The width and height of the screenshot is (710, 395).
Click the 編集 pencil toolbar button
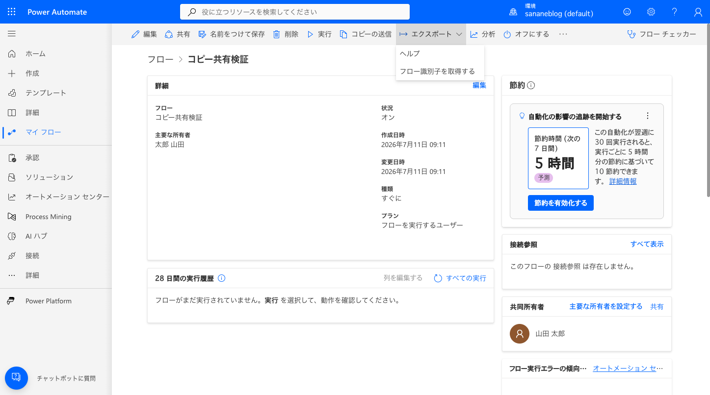[x=144, y=34]
